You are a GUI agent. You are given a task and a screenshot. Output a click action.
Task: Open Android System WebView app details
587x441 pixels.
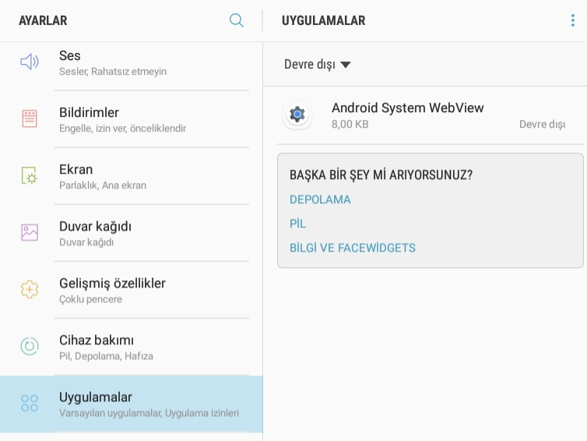click(425, 115)
